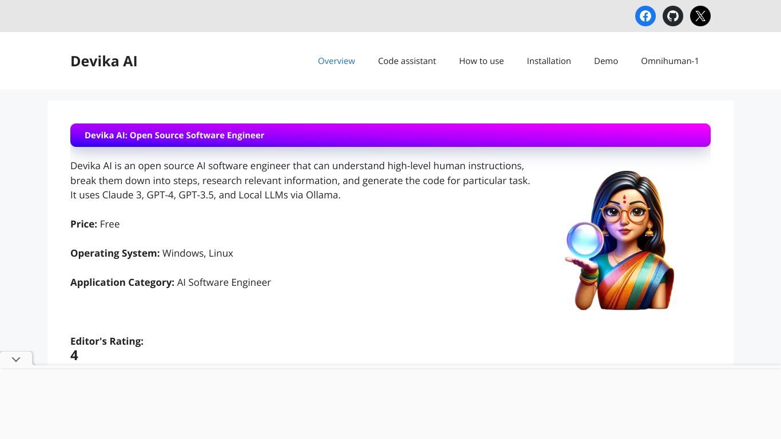
Task: Click the 'Application Category:' label
Action: [122, 282]
